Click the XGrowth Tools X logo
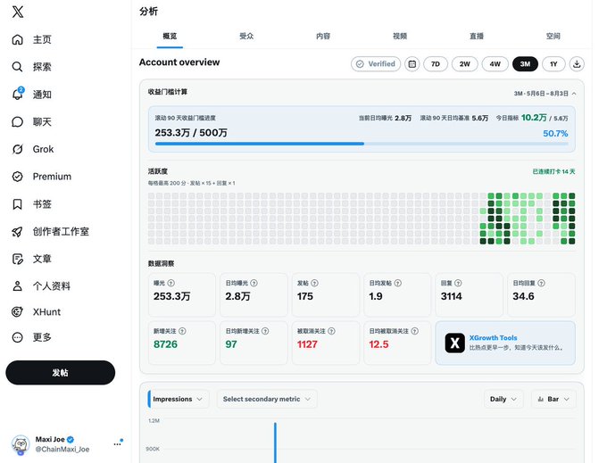Viewport: 607px width, 463px height. [455, 343]
